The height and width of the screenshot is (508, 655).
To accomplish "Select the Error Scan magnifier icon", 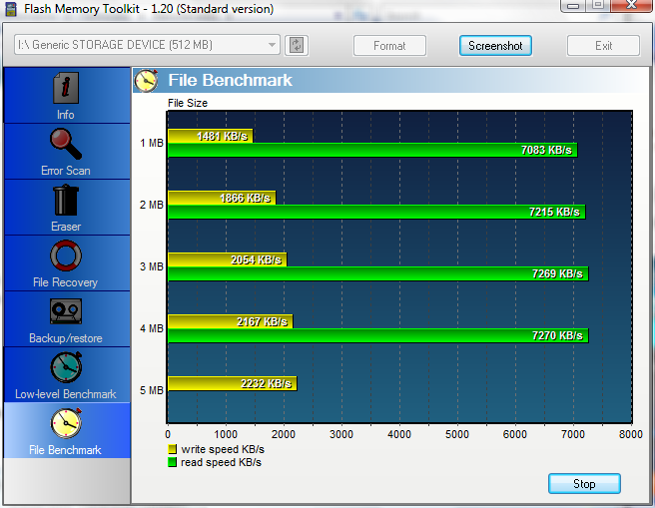I will tap(66, 146).
